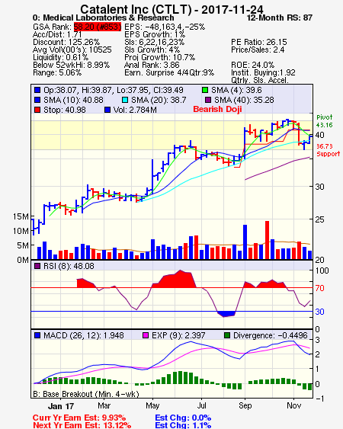Click the purple SMA (40) legend swatch
Screen dimensions: 343x429
point(208,100)
